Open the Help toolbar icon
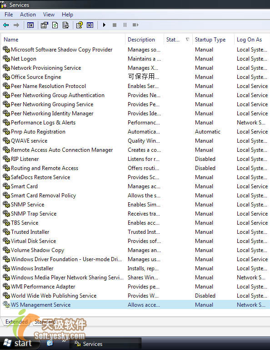 pos(80,25)
